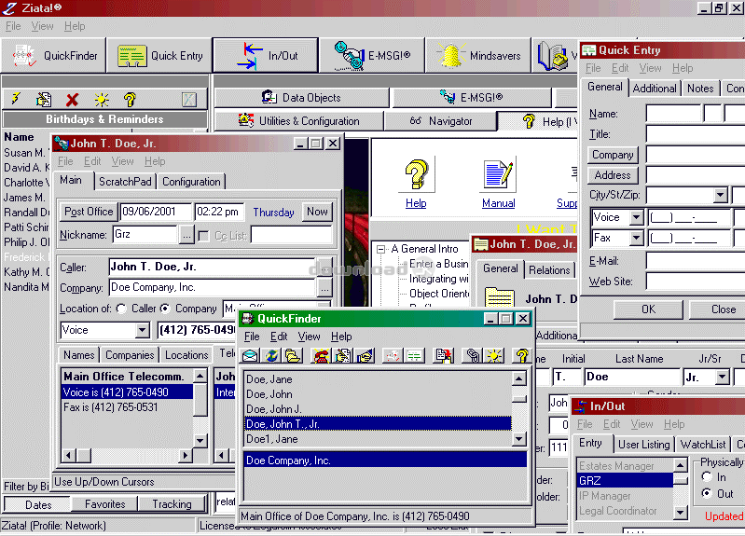Open the Voice phone type dropdown in Quick Entry
The width and height of the screenshot is (745, 536).
(x=636, y=217)
